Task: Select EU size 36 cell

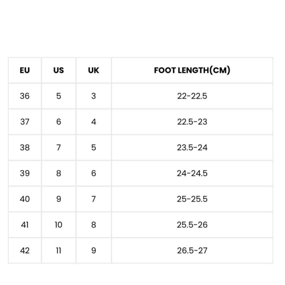Action: 25,96
